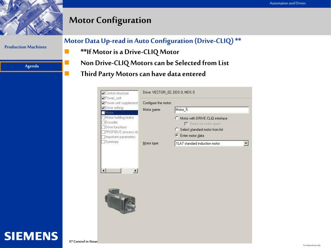
Task: Check the Encoder step checkbox
Action: point(103,122)
